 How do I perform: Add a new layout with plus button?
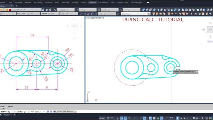point(15,115)
